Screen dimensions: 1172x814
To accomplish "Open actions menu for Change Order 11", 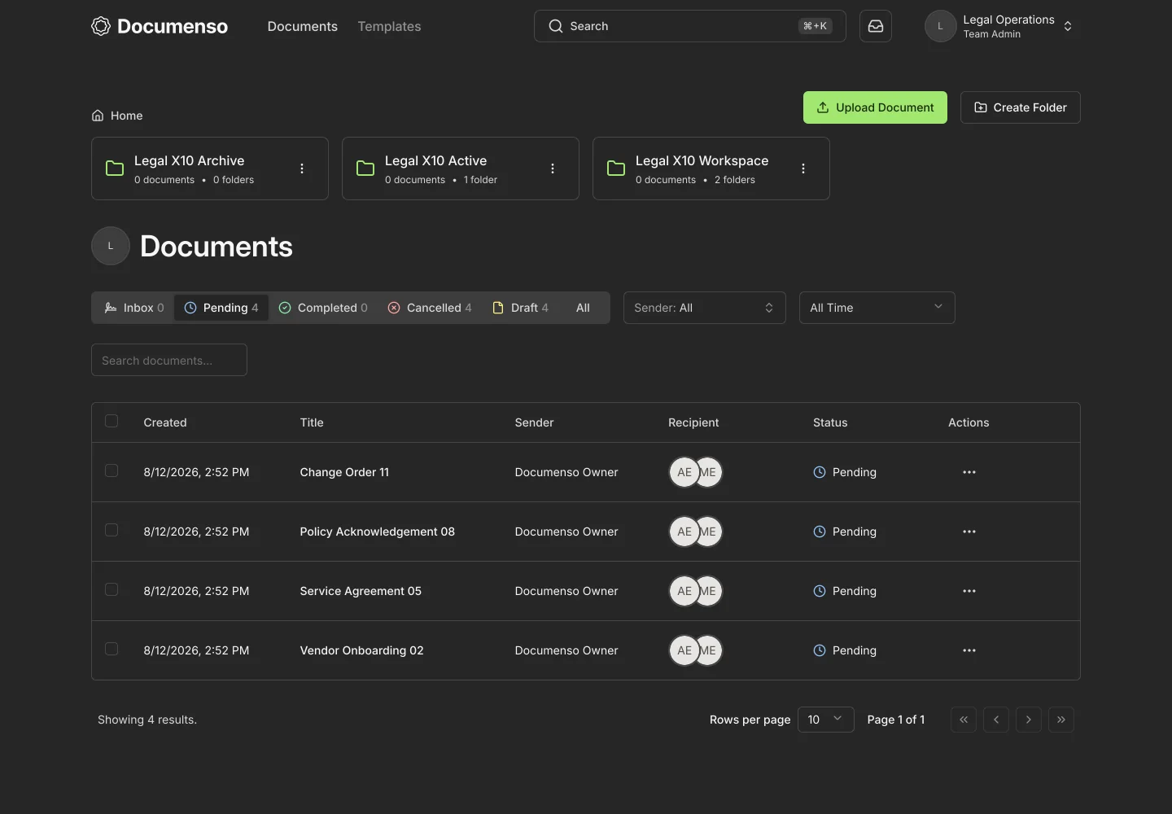I will (x=969, y=472).
